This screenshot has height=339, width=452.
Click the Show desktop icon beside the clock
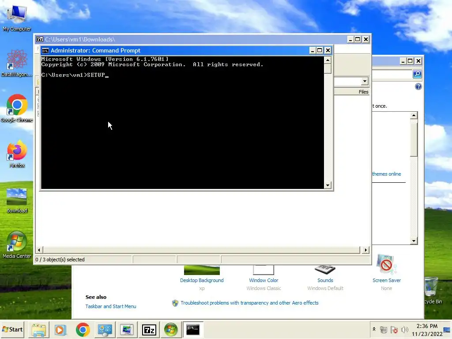[x=447, y=330]
